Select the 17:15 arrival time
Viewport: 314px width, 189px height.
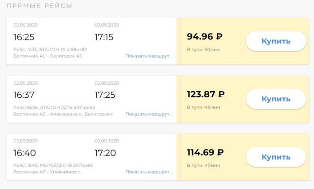[104, 37]
